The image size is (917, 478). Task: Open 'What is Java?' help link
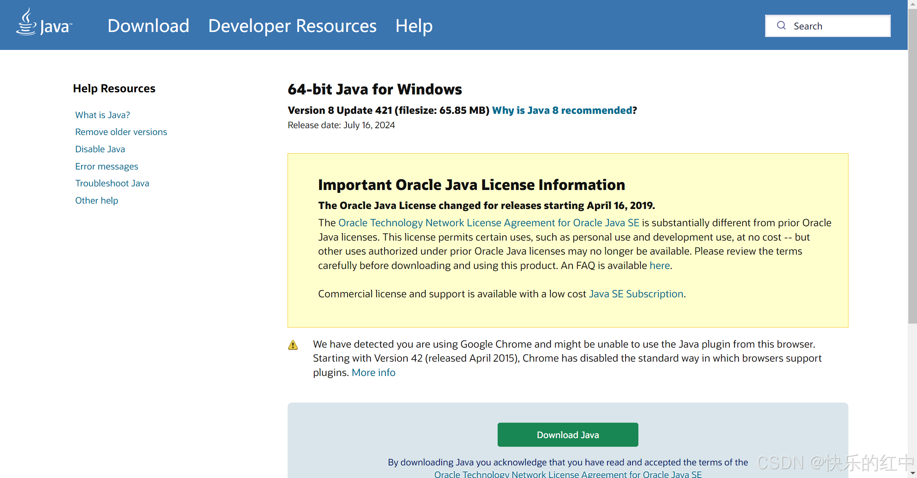[x=102, y=115]
